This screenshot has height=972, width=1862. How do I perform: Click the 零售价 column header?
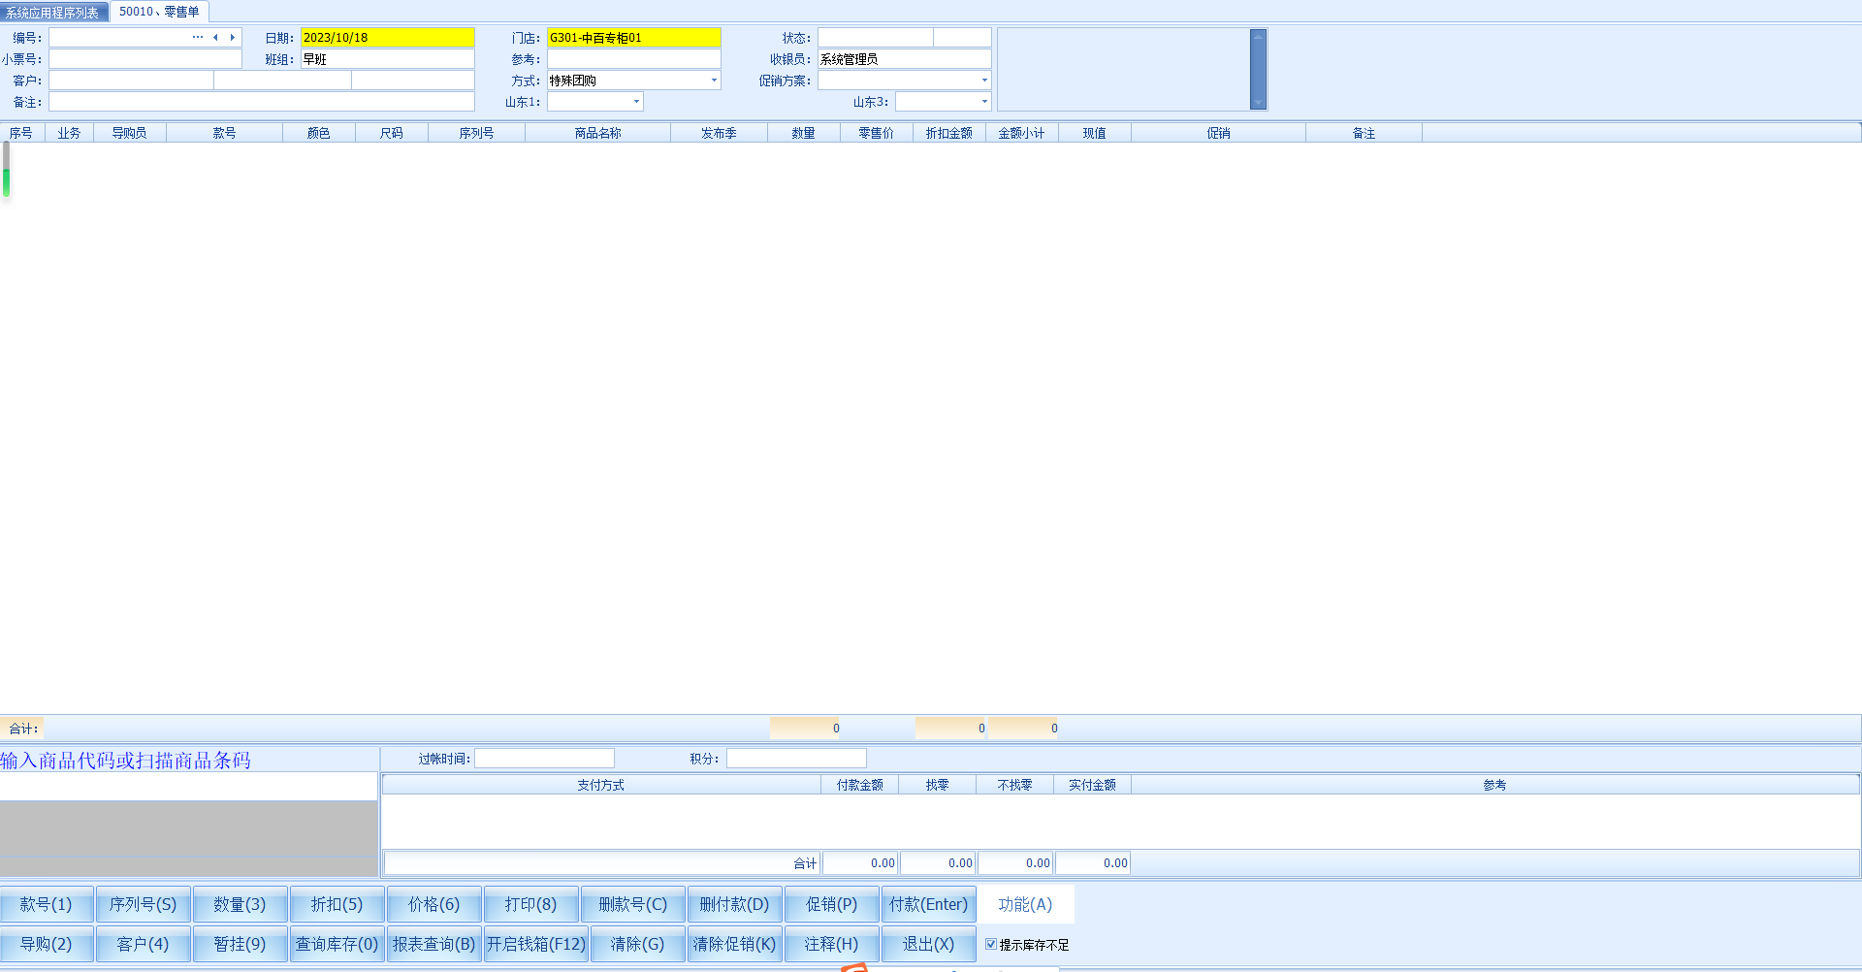pyautogui.click(x=877, y=133)
